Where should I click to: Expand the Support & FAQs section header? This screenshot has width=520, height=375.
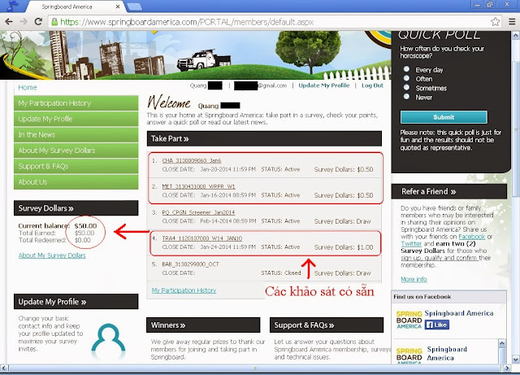pyautogui.click(x=327, y=325)
